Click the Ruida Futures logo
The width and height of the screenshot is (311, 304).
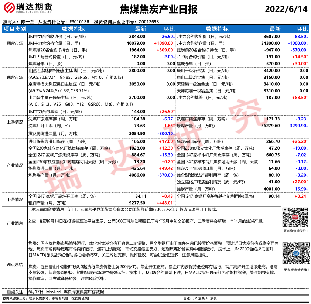click(x=28, y=8)
